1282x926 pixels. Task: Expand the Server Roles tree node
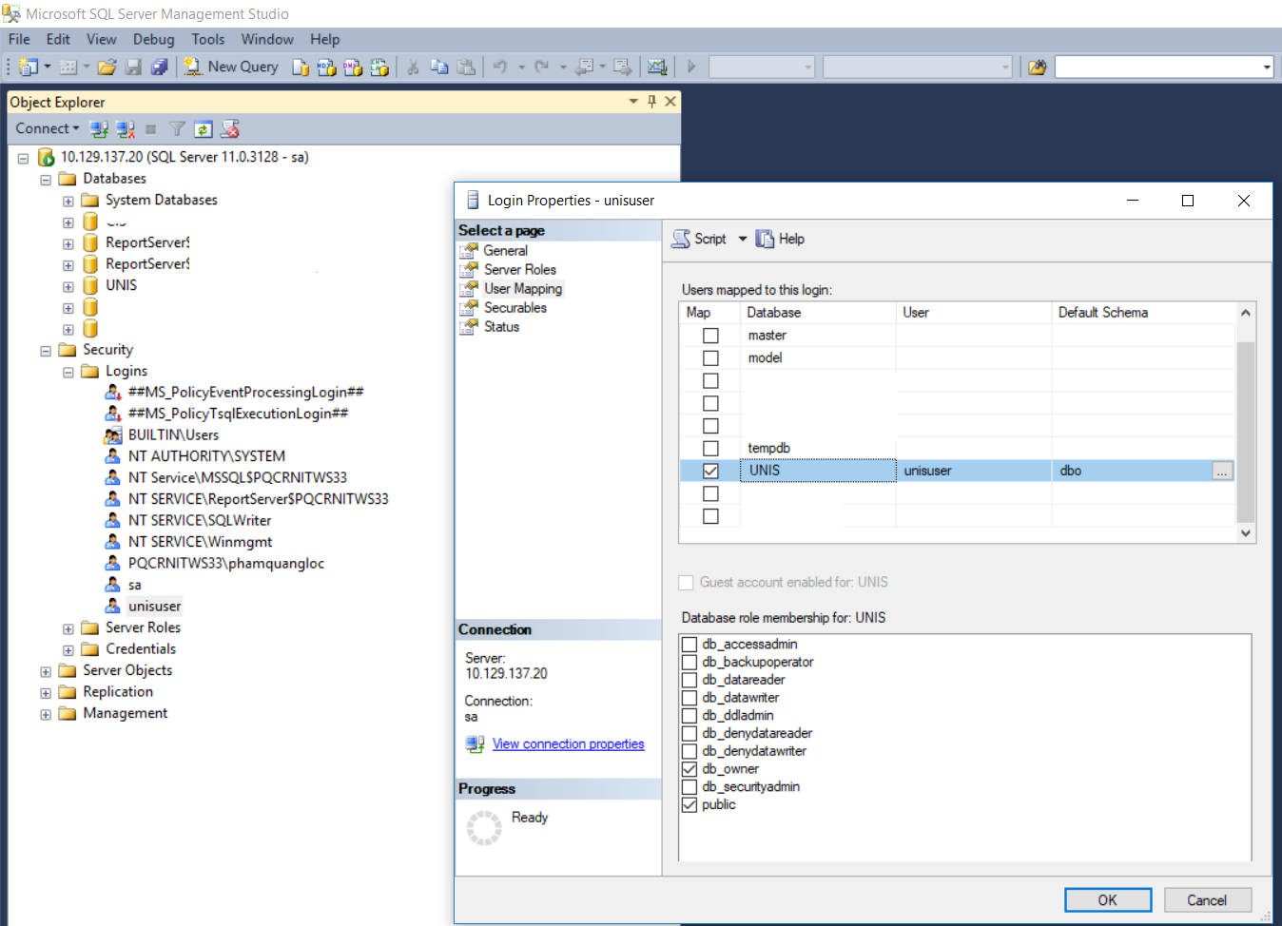(x=67, y=627)
